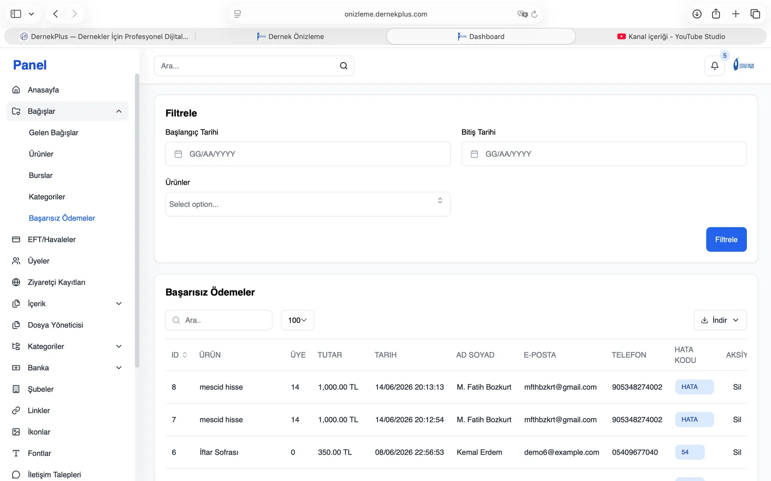Click the Safari reload page icon
Image resolution: width=771 pixels, height=481 pixels.
(534, 14)
